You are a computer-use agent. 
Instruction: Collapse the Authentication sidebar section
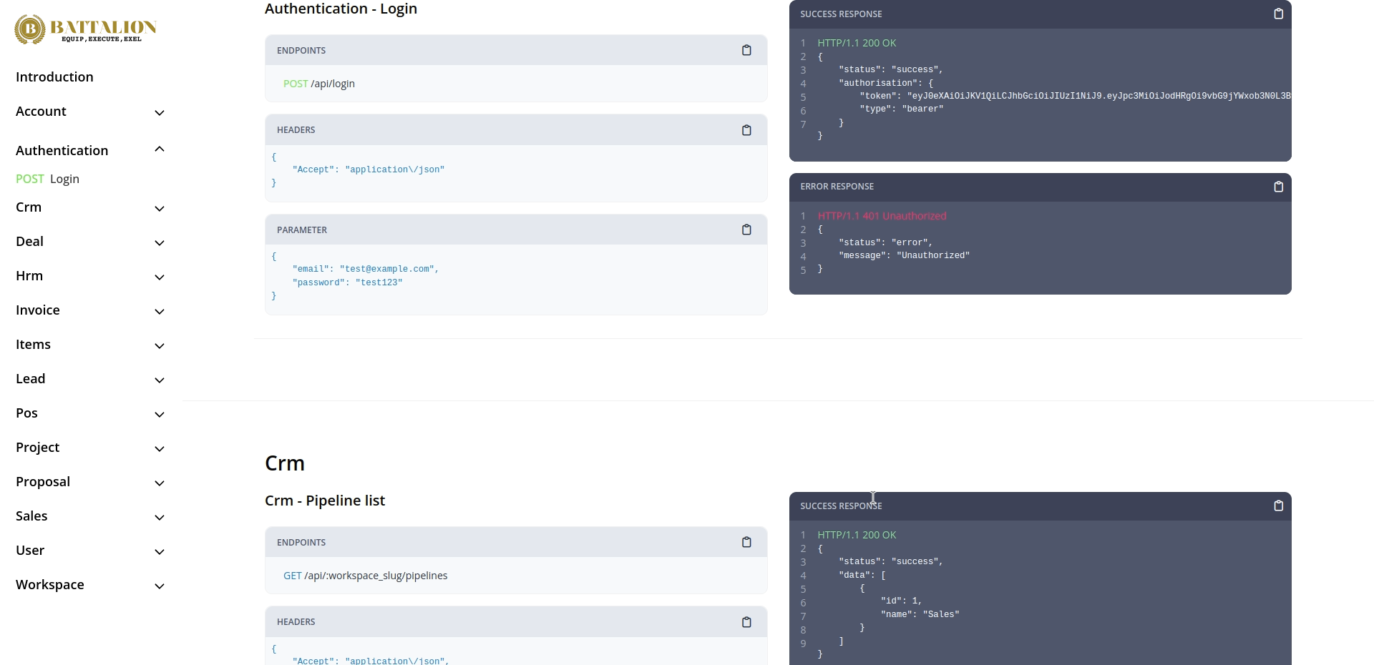coord(160,149)
